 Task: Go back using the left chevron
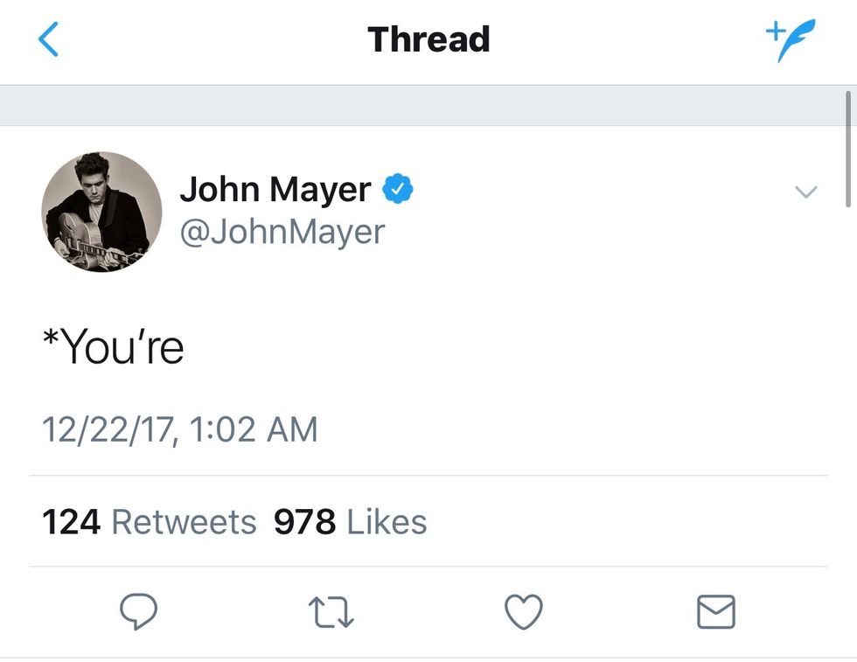coord(49,40)
